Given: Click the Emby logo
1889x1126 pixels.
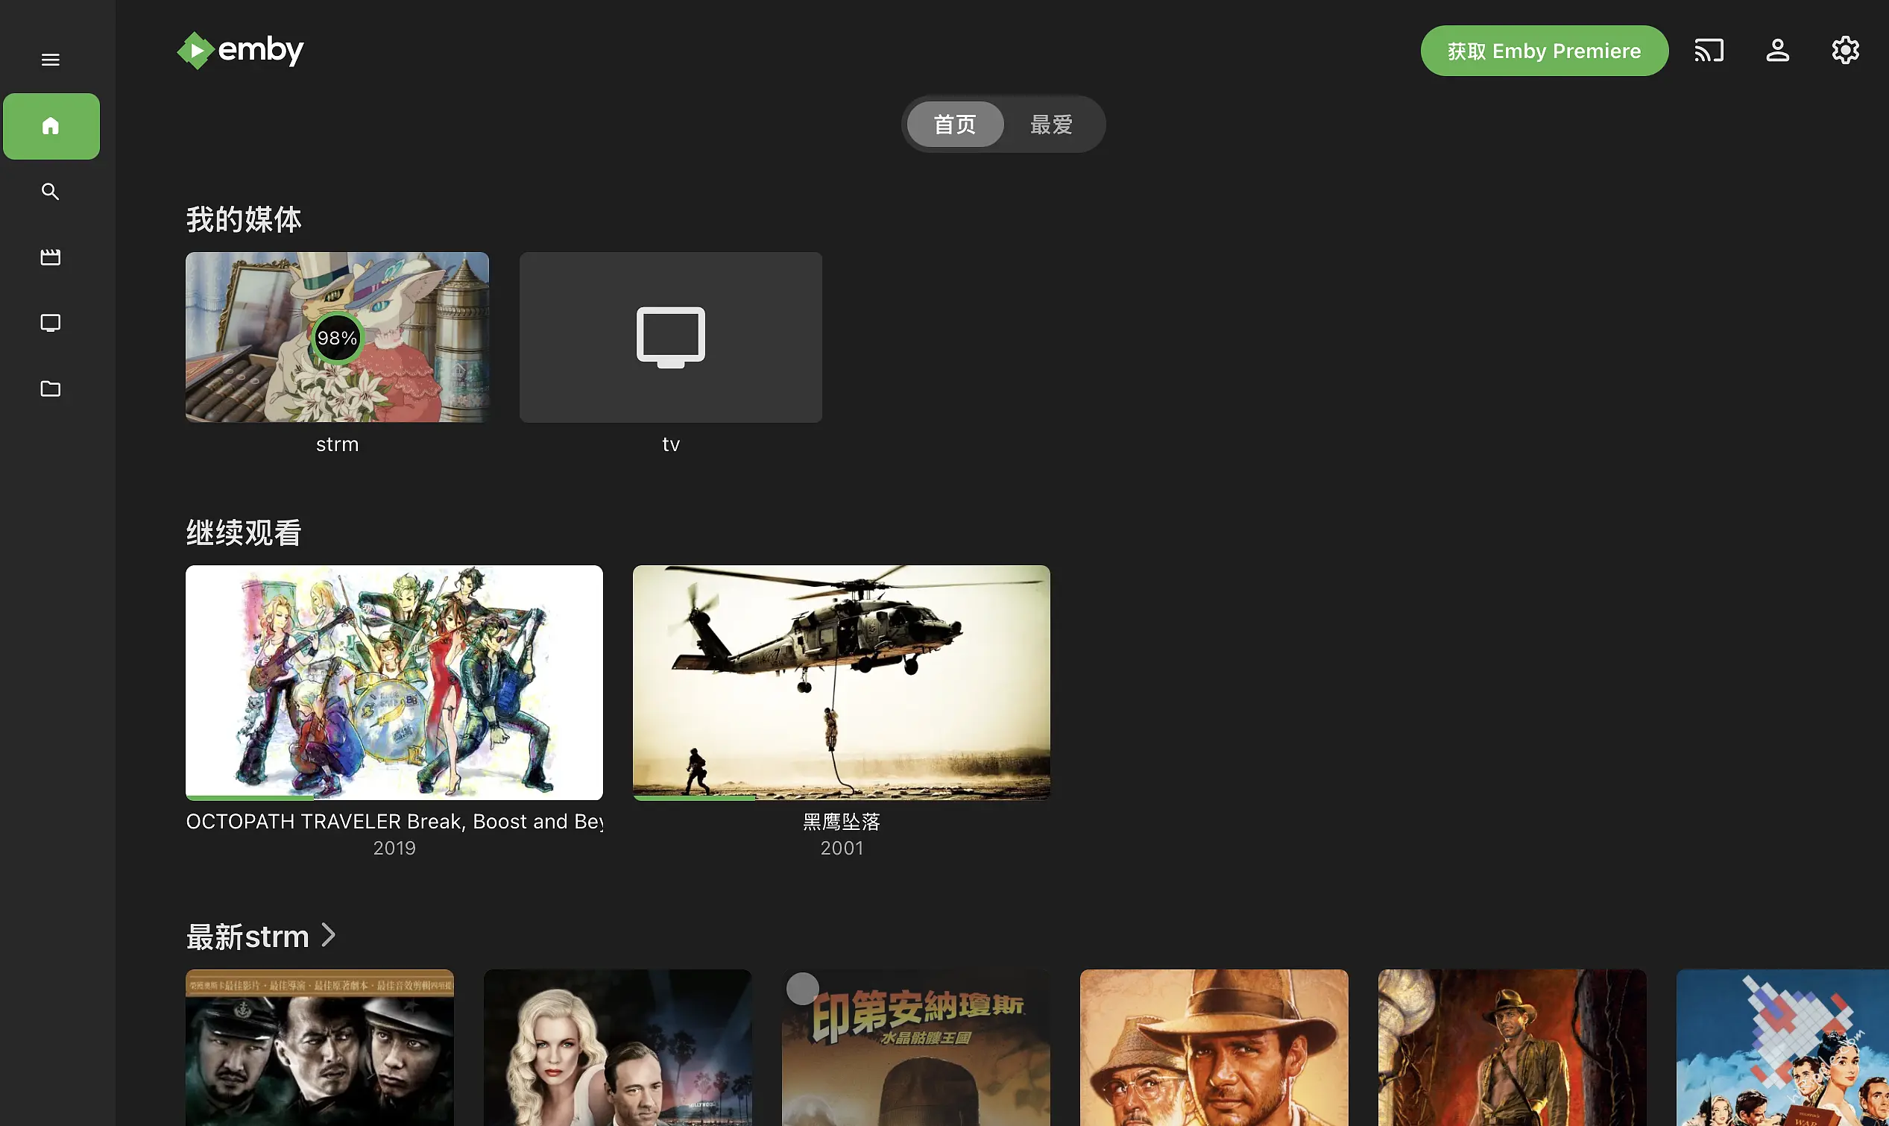Looking at the screenshot, I should (240, 51).
